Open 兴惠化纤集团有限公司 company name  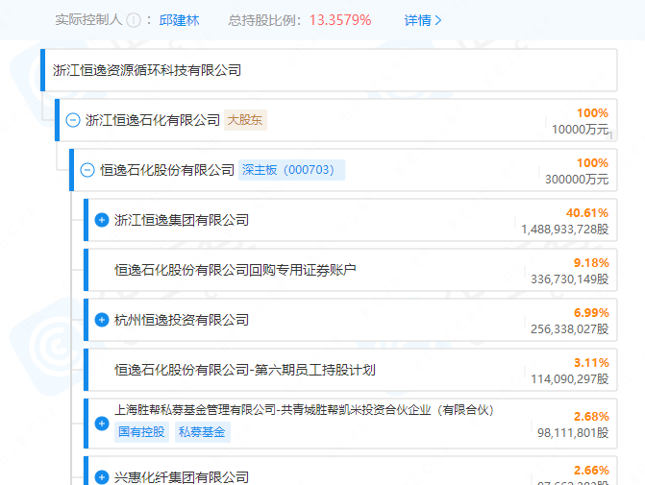click(182, 477)
